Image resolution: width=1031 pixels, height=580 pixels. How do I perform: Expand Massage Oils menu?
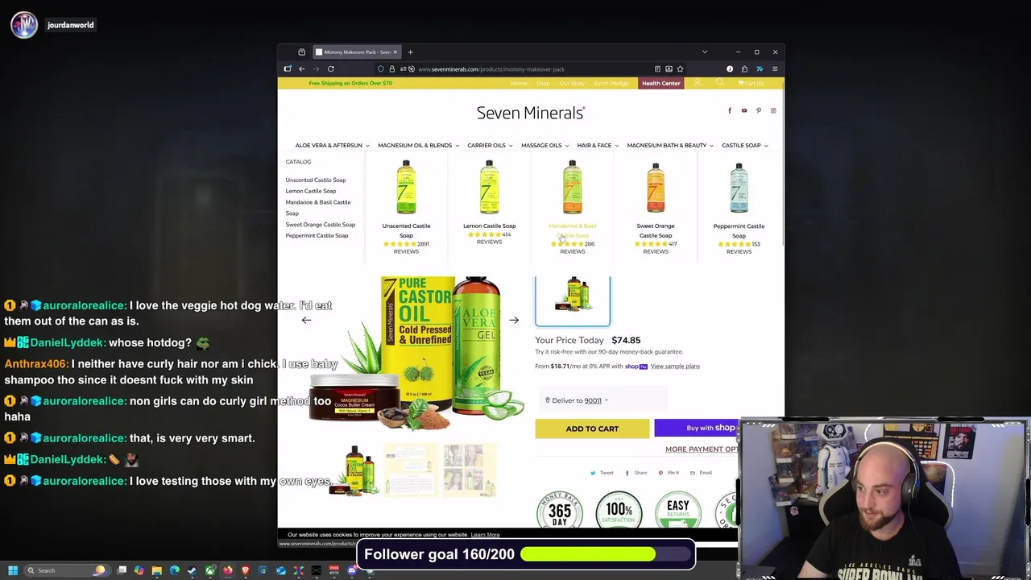(544, 146)
